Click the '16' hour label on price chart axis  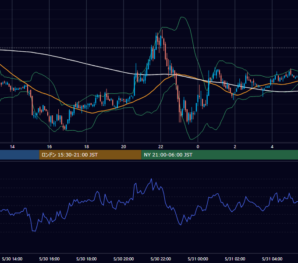pyautogui.click(x=49, y=147)
